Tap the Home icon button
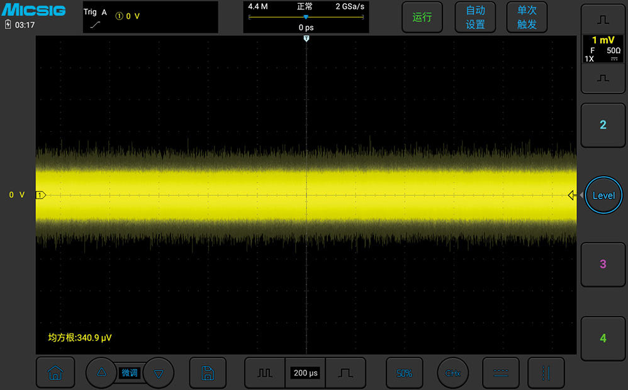628x390 pixels. (55, 373)
